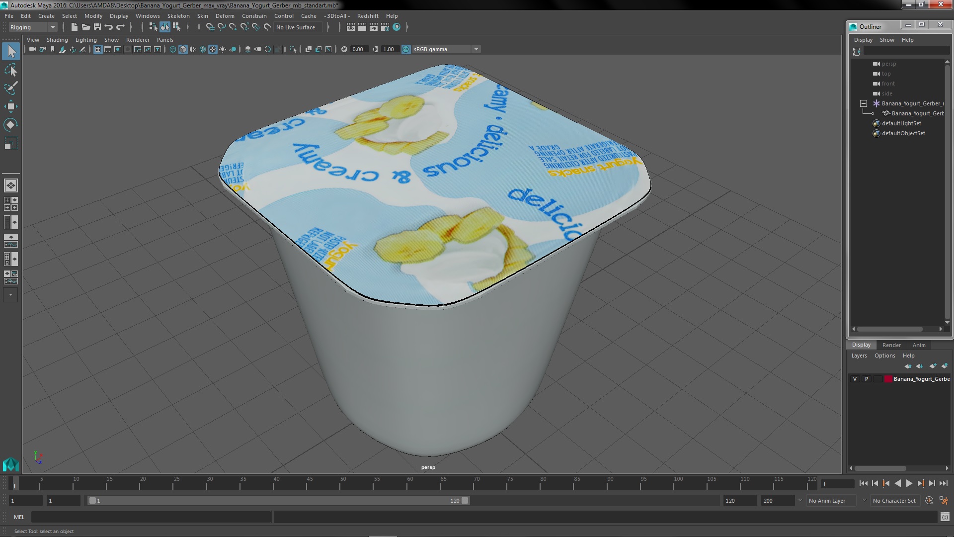This screenshot has height=537, width=954.
Task: Switch to single perspective view layout
Action: click(x=11, y=185)
